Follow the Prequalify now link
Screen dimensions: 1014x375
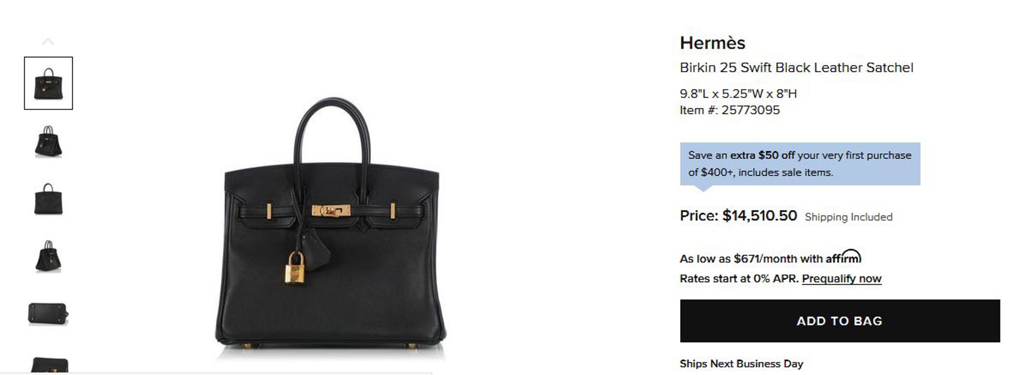click(841, 279)
